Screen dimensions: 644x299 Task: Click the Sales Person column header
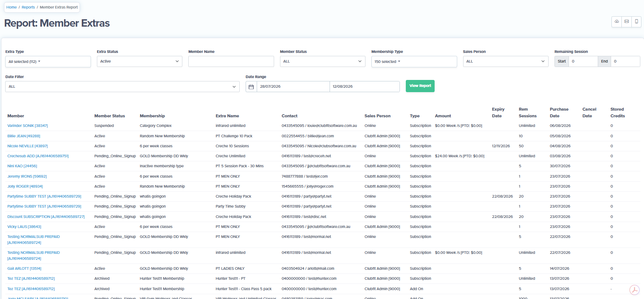[377, 116]
